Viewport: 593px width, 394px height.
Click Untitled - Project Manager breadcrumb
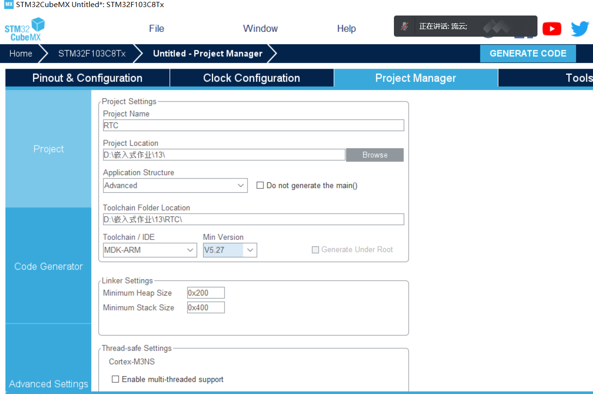[208, 54]
